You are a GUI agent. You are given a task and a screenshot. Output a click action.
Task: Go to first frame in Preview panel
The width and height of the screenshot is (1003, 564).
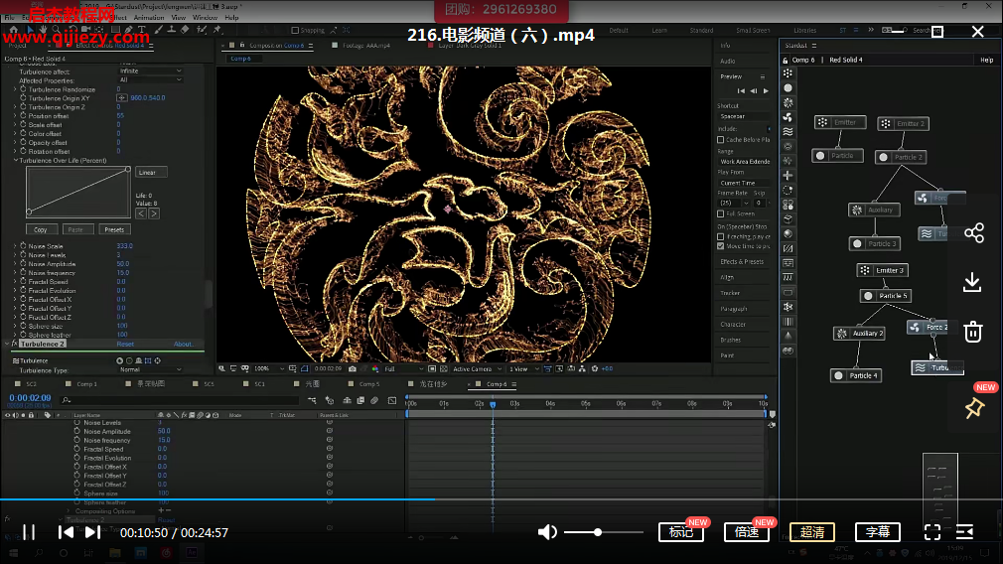741,90
